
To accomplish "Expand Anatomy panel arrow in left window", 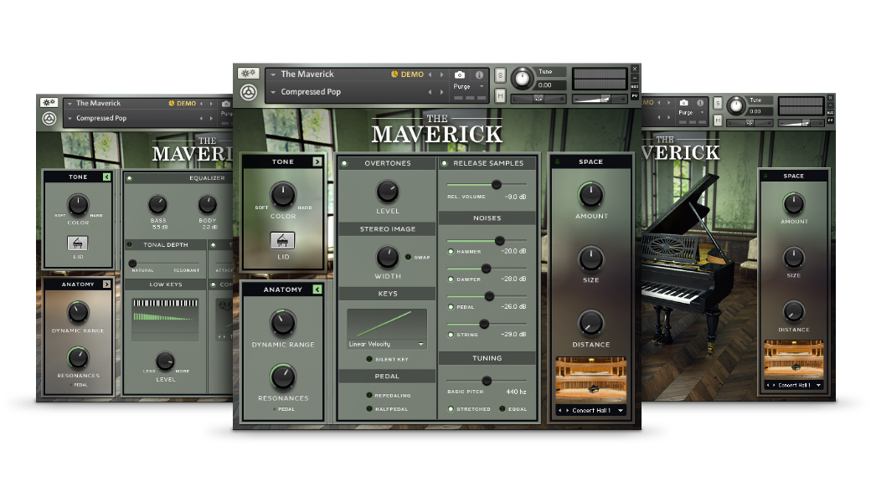I will [x=106, y=284].
